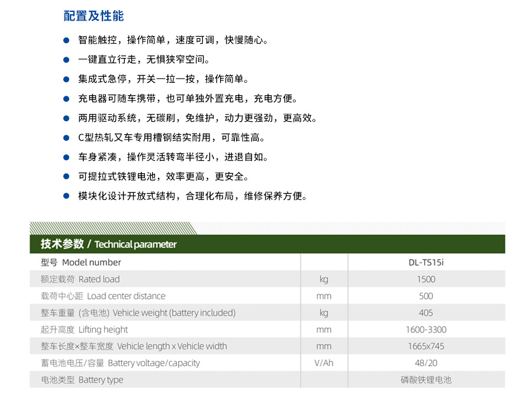
Task: Click the striped pattern above the table header
Action: [x=112, y=228]
